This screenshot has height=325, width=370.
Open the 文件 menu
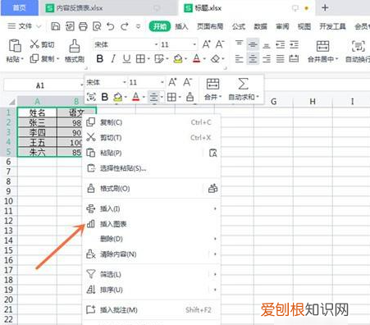[x=24, y=26]
